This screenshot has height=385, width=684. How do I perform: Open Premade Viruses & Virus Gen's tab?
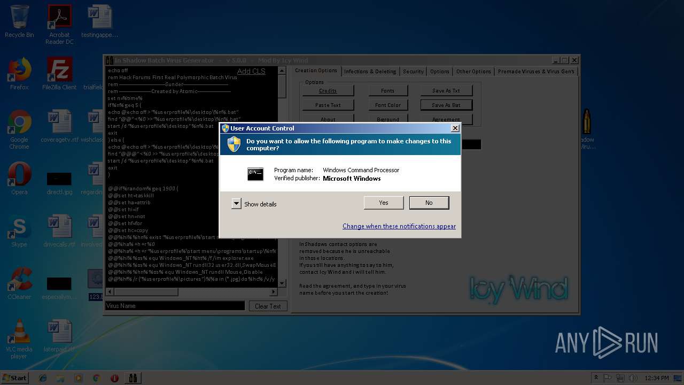[x=536, y=71]
